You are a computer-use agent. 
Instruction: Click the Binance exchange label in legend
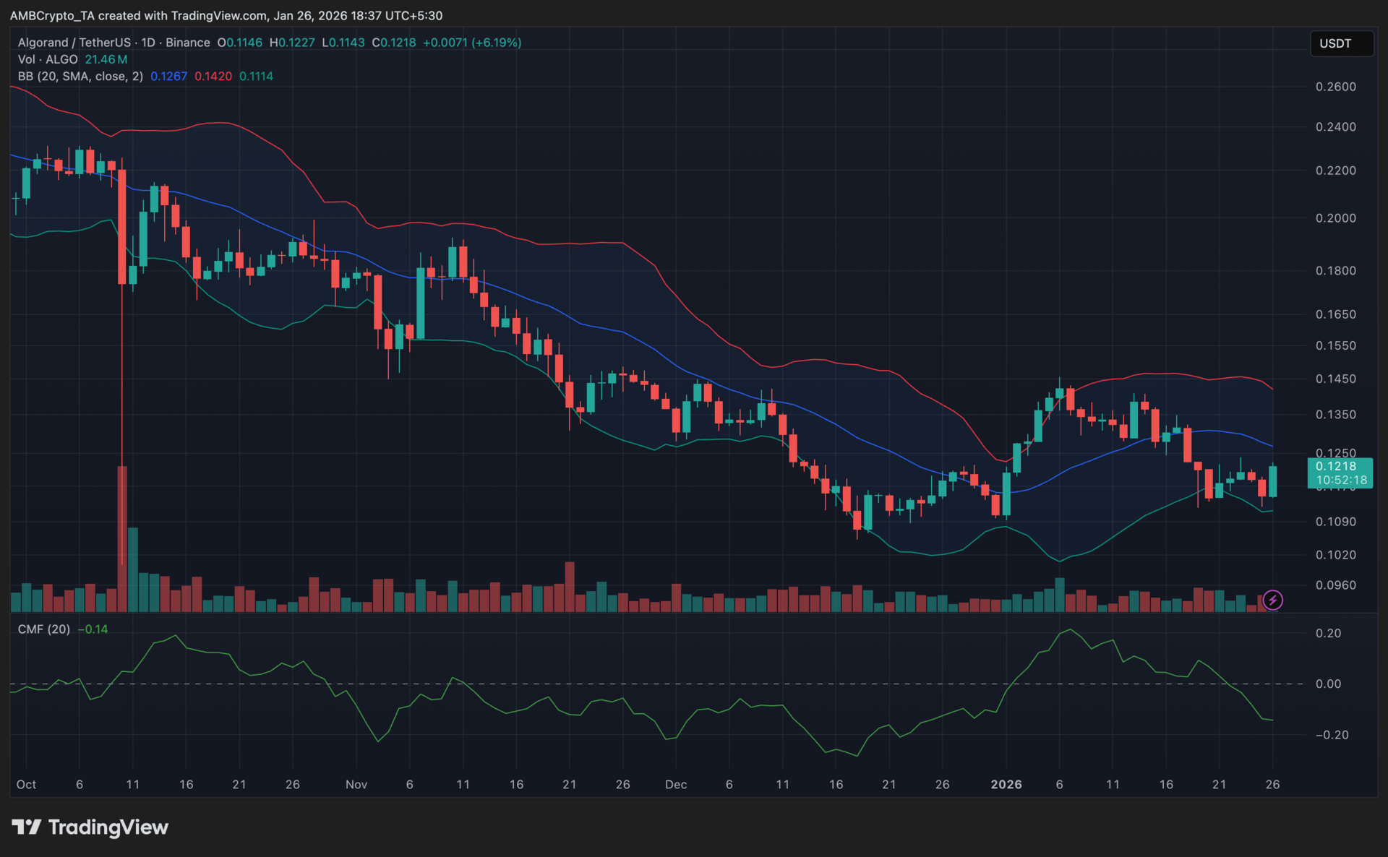point(188,43)
